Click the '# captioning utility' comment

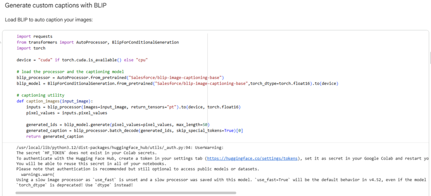pyautogui.click(x=40, y=95)
